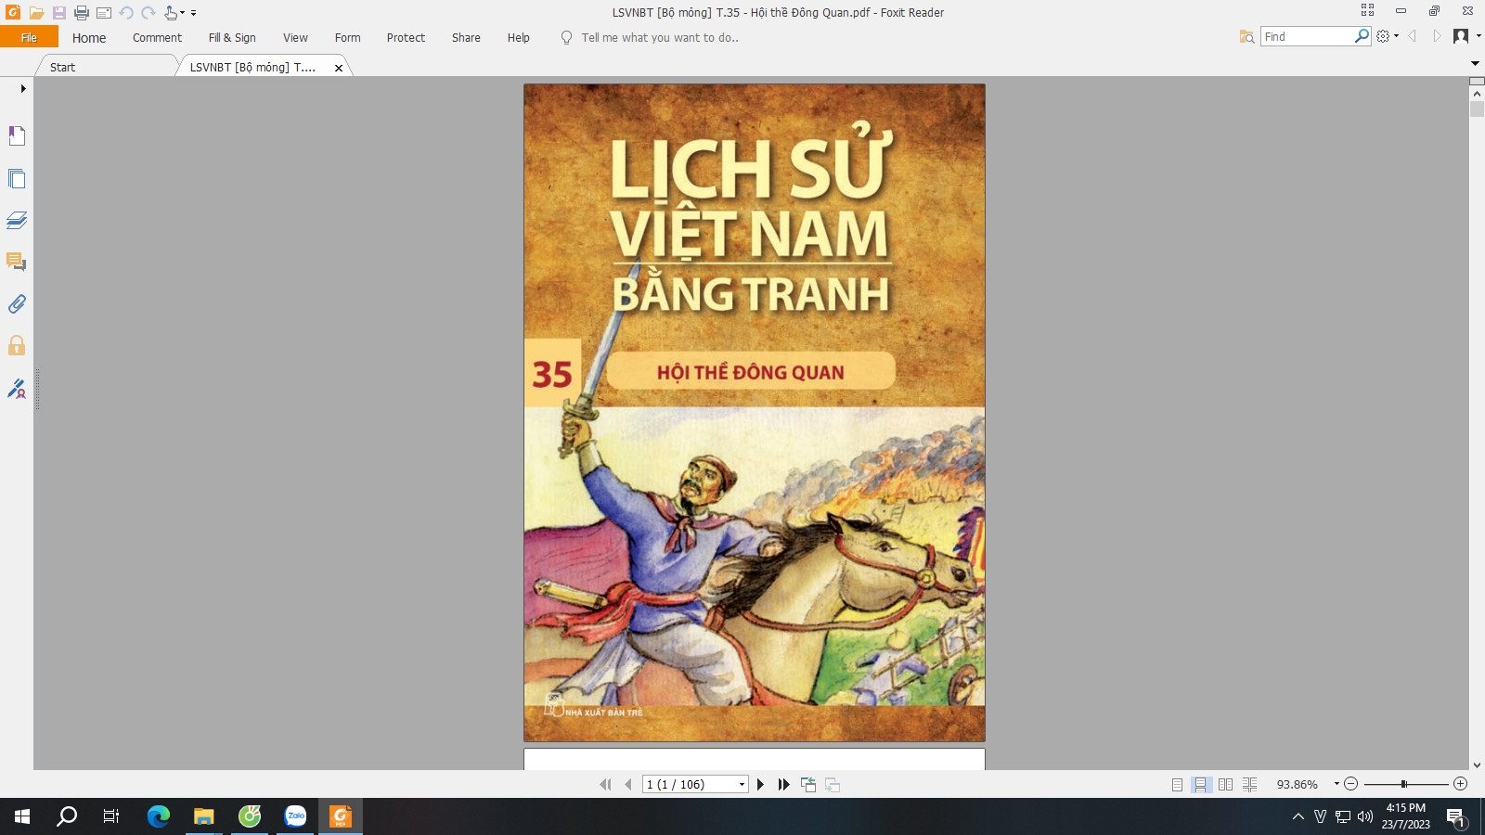The width and height of the screenshot is (1485, 835).
Task: Select continuous facing view mode
Action: pos(1249,784)
